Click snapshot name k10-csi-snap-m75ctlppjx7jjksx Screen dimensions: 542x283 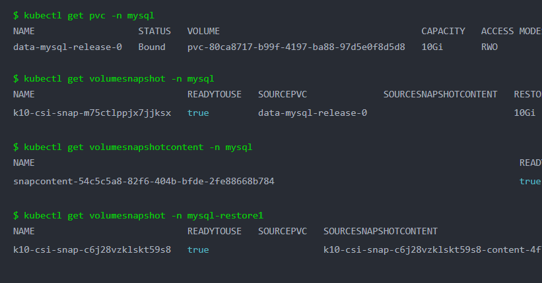click(x=92, y=113)
